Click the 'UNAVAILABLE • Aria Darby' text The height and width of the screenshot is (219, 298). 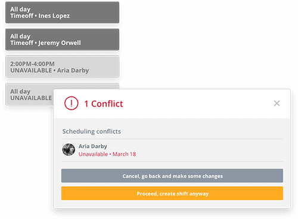point(49,70)
